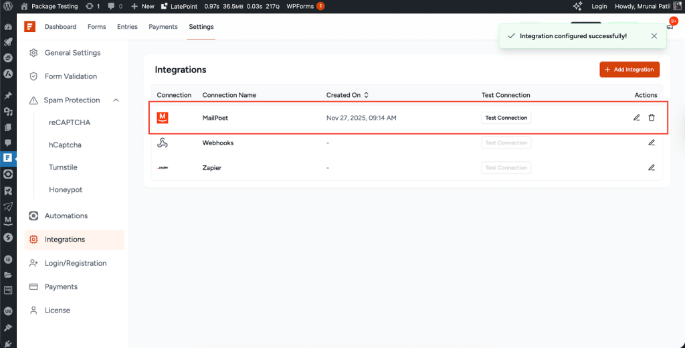Click the date Nov 27, 2025, 09:14 AM
The width and height of the screenshot is (685, 348).
point(361,118)
